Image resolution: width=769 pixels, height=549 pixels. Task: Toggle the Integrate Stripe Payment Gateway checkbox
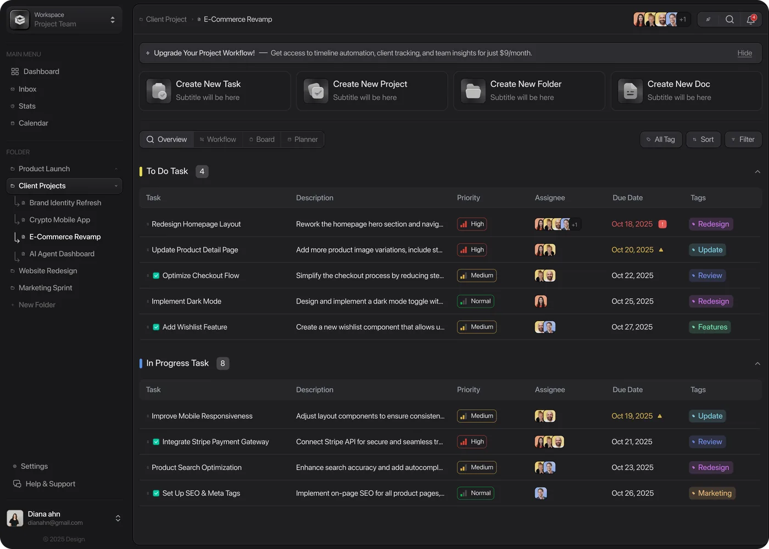pyautogui.click(x=156, y=442)
